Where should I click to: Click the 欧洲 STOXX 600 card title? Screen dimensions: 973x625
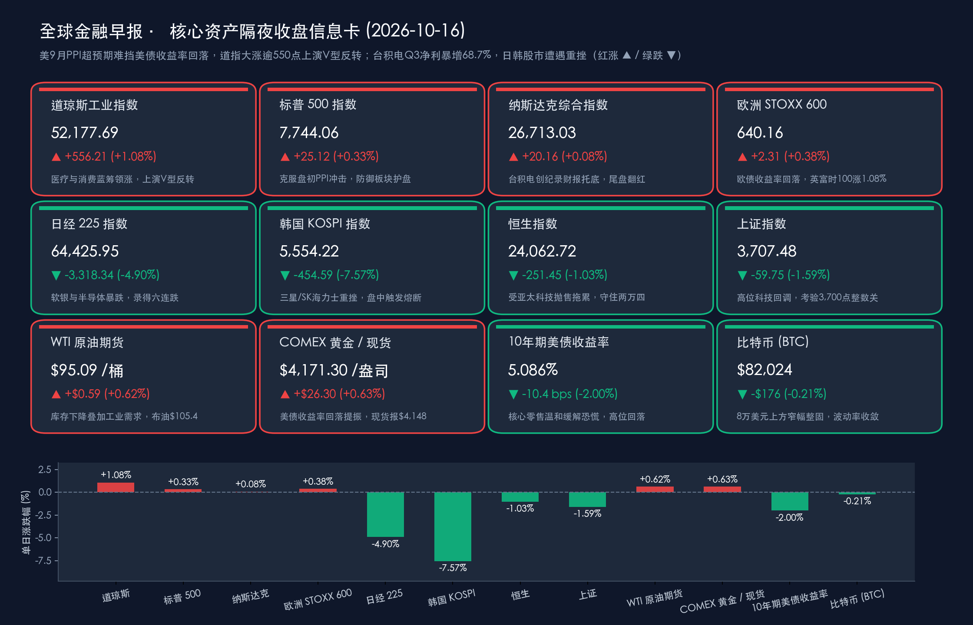point(782,105)
